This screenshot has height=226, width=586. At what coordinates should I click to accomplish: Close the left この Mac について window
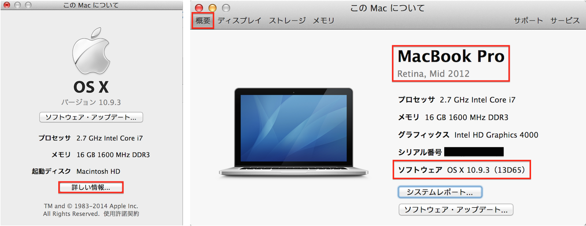7,5
